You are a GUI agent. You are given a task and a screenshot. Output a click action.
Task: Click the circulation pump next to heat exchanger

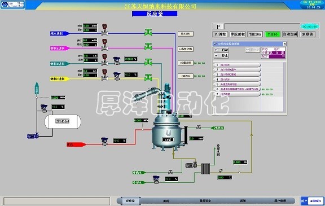[x=191, y=165]
